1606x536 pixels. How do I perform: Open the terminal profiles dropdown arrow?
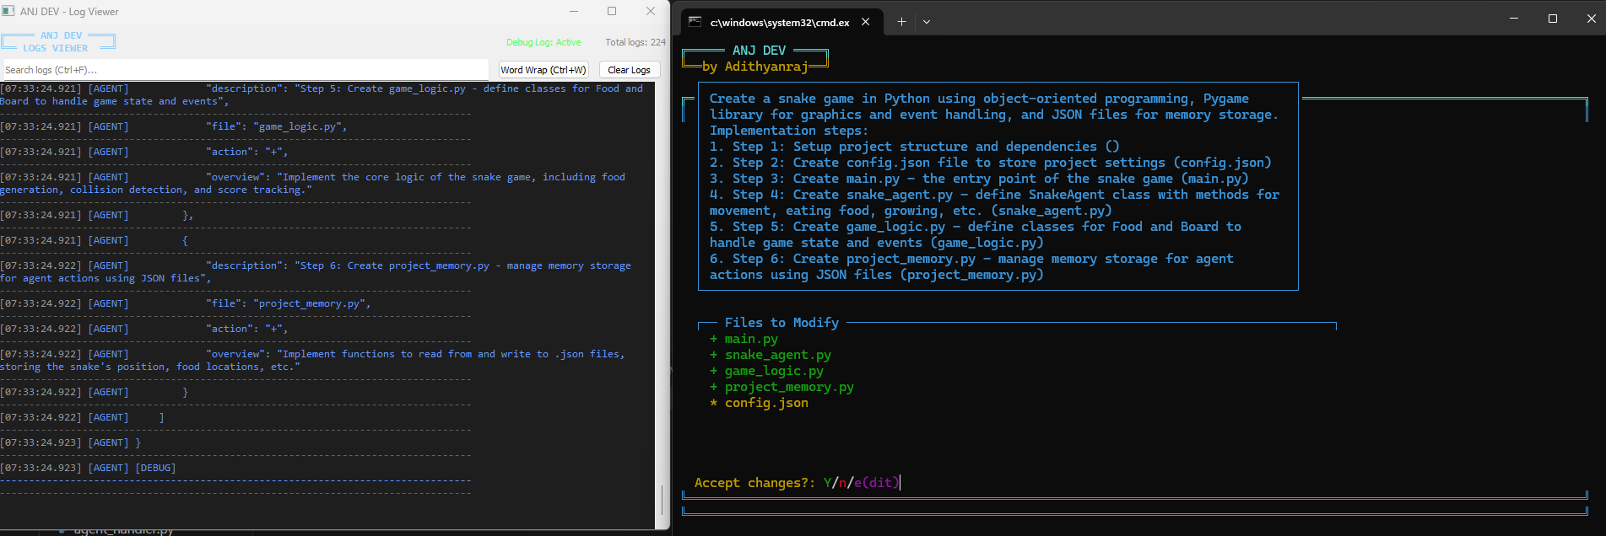point(927,22)
